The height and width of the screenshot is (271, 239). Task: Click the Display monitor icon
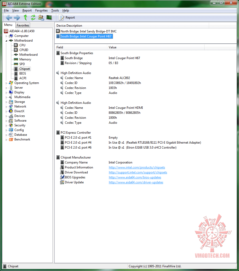(11, 92)
